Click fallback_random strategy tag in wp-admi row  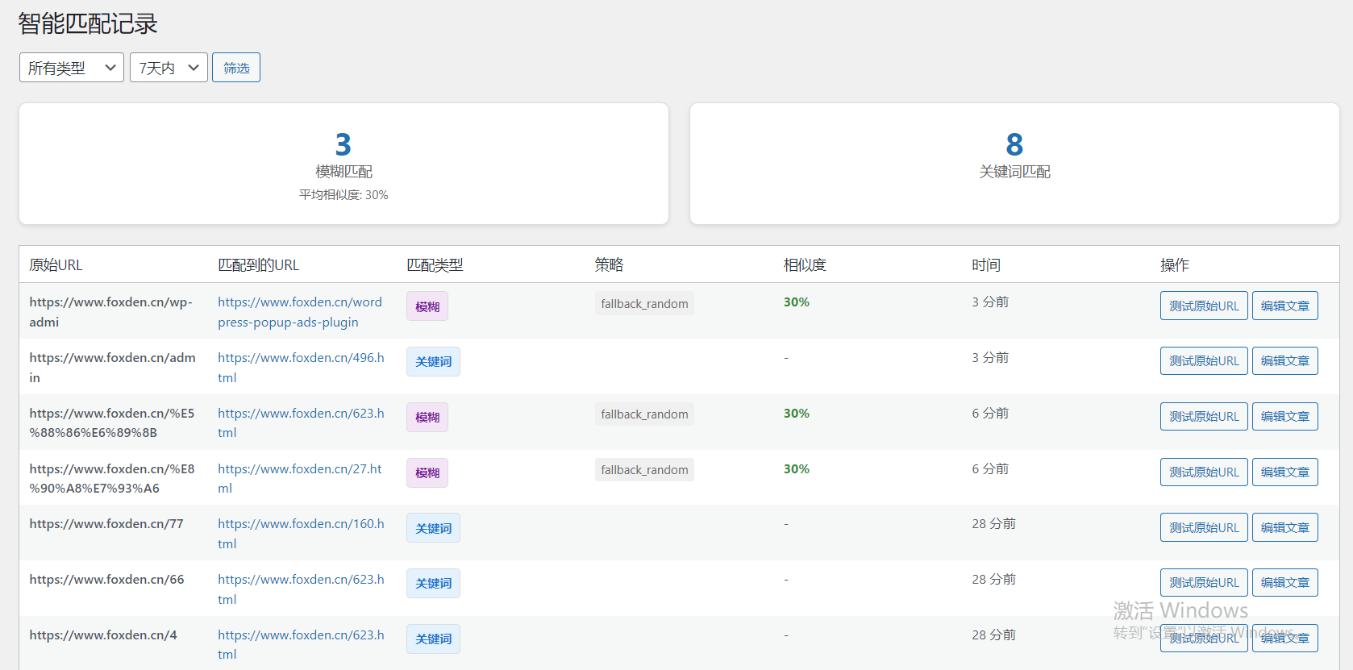[644, 304]
